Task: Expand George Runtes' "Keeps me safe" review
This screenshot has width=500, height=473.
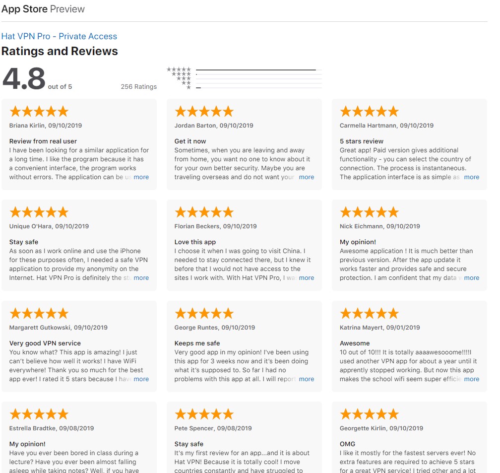Action: tap(307, 379)
